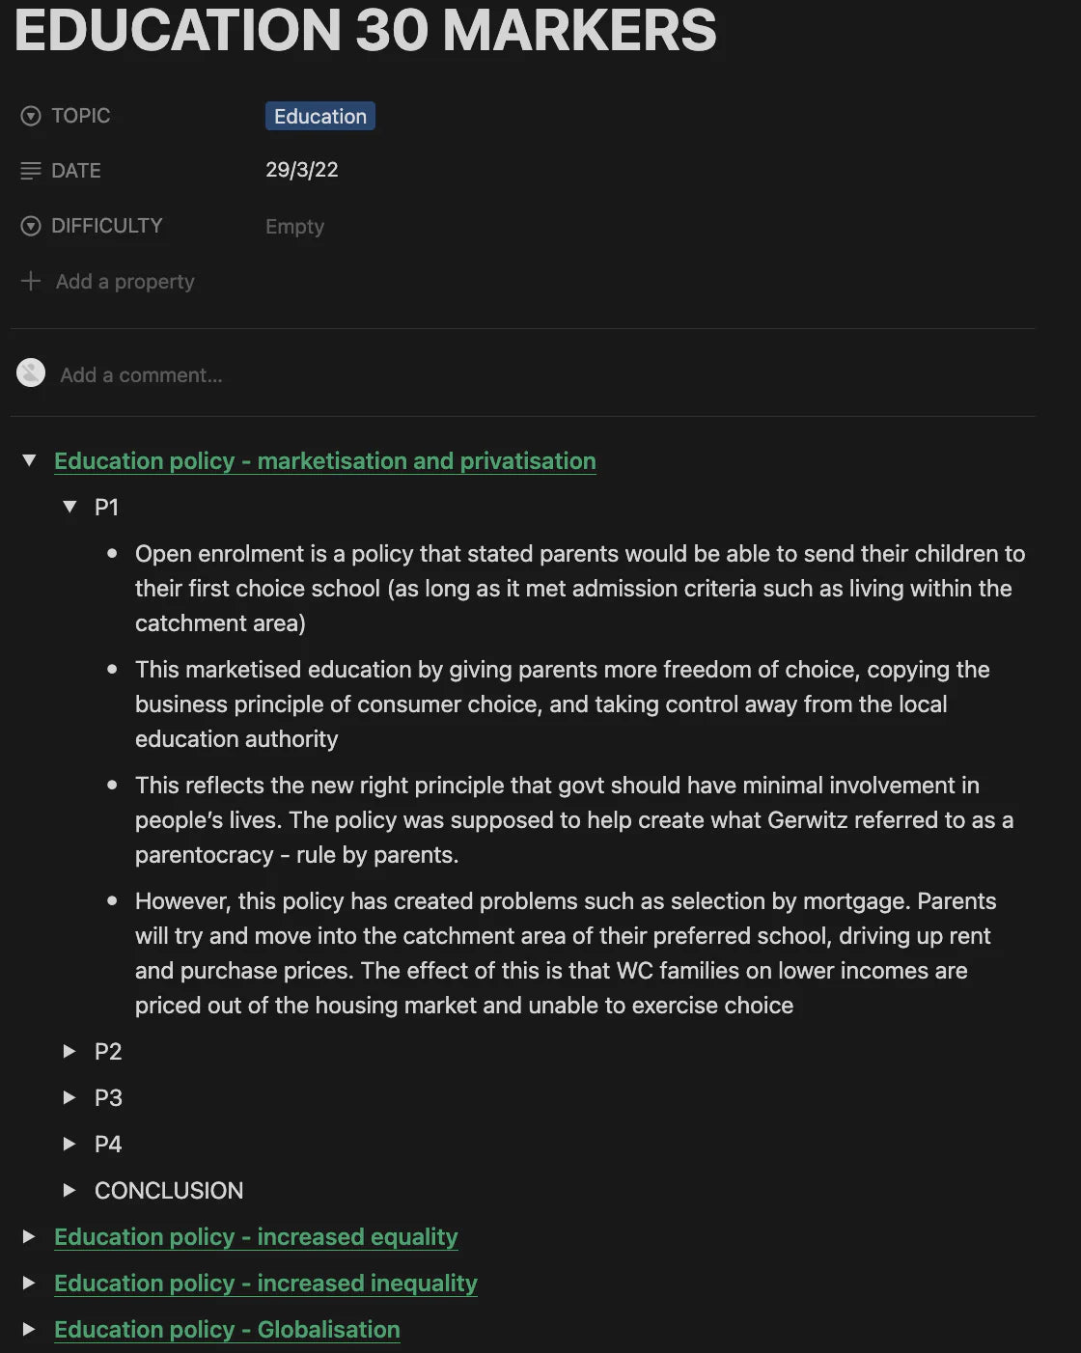Click the EDUCATION 30 MARKERS page title
This screenshot has height=1353, width=1081.
point(366,31)
